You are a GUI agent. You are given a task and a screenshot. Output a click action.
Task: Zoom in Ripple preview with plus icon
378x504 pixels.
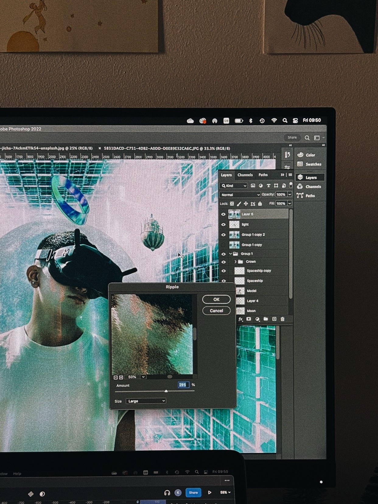tap(121, 377)
